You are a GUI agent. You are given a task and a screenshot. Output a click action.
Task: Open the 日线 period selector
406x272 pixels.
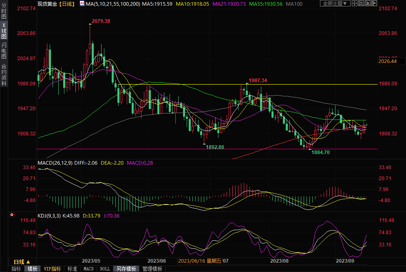(x=19, y=262)
